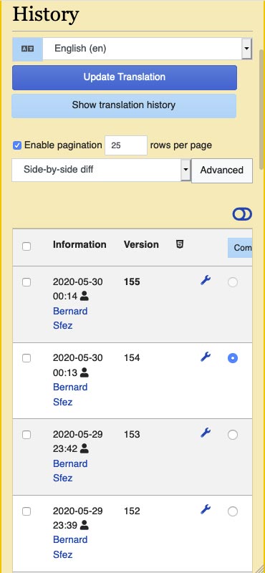Open Bernard Sfez link in version 152 row
The width and height of the screenshot is (265, 573).
point(70,547)
